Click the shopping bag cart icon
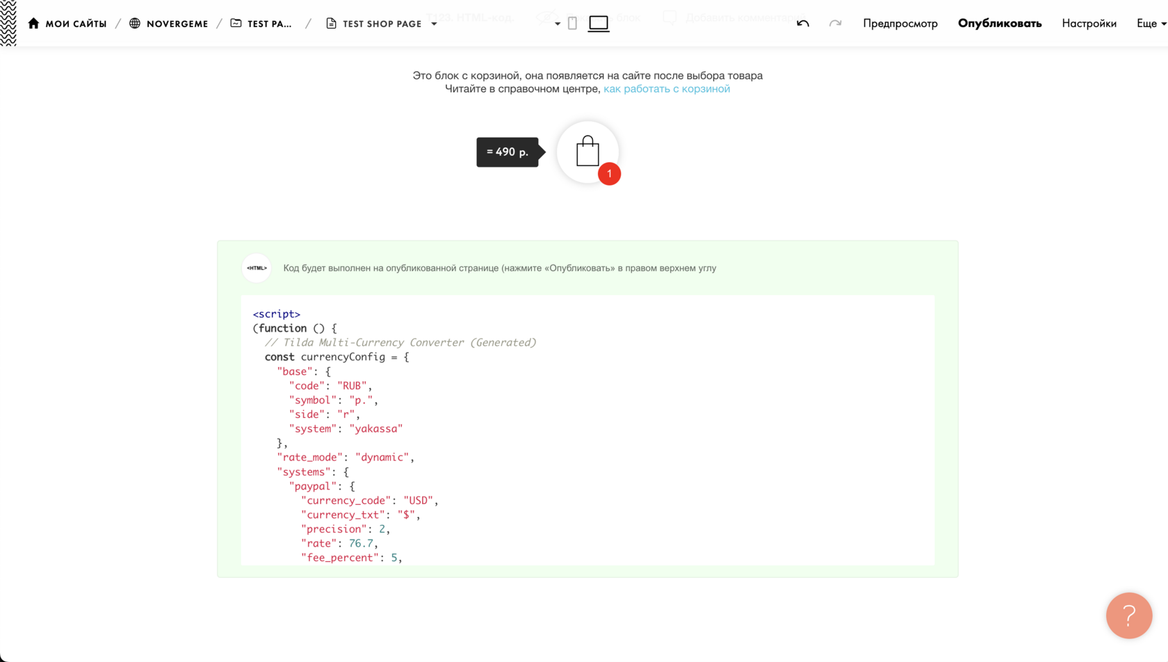Screen dimensions: 1168x662 [587, 152]
